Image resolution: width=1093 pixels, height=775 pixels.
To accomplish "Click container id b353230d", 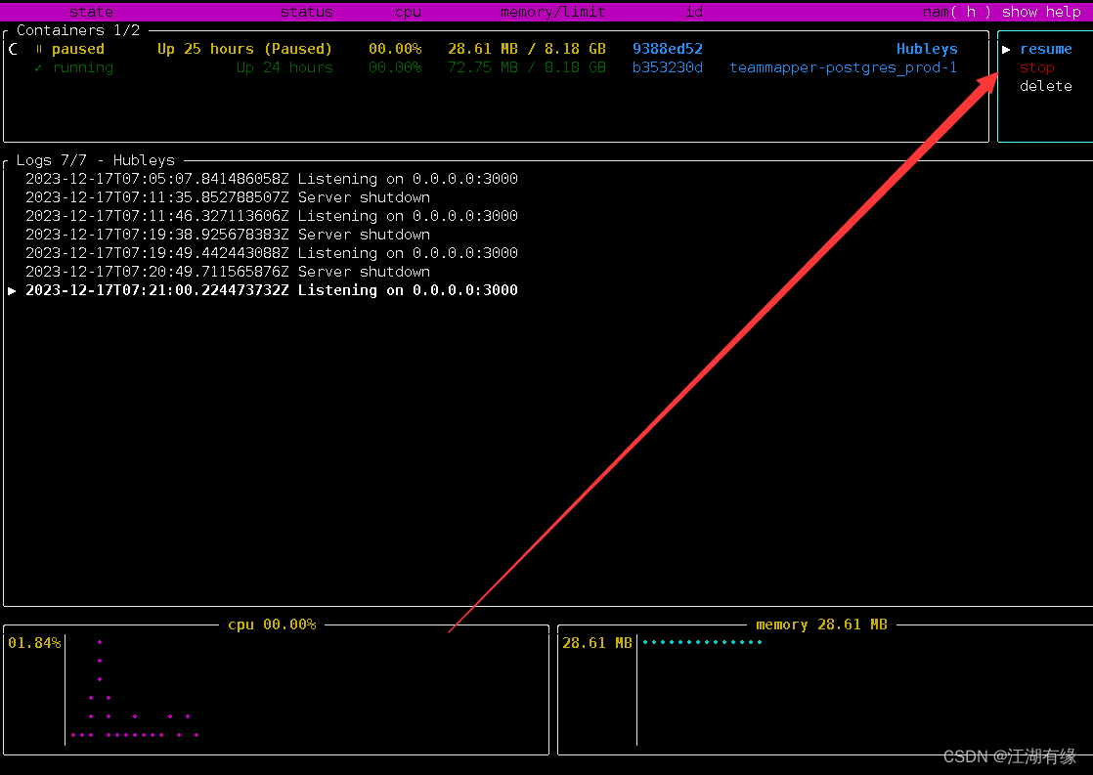I will coord(667,67).
